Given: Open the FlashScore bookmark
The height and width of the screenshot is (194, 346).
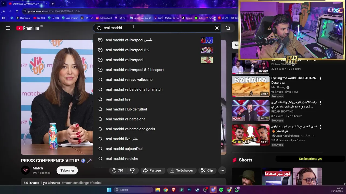Looking at the screenshot, I should 23,18.
